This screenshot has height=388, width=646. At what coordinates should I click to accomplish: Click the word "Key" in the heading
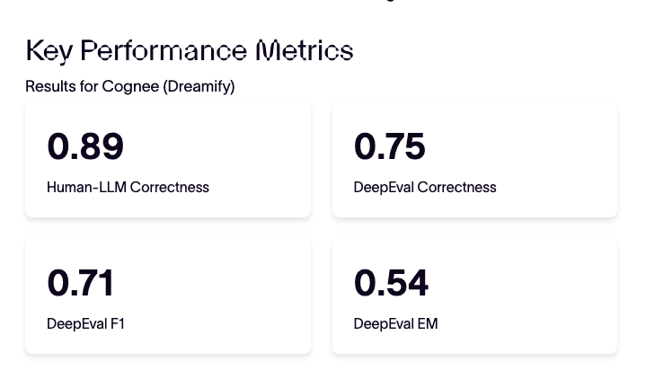coord(49,51)
